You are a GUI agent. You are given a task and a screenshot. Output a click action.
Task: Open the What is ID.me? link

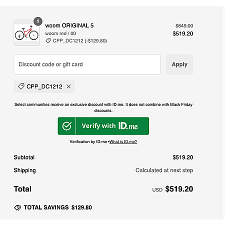click(x=123, y=141)
